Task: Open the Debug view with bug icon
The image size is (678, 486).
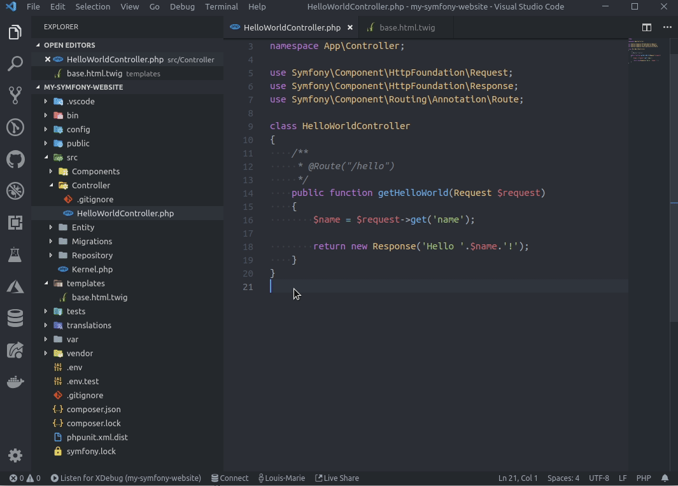Action: coord(15,191)
